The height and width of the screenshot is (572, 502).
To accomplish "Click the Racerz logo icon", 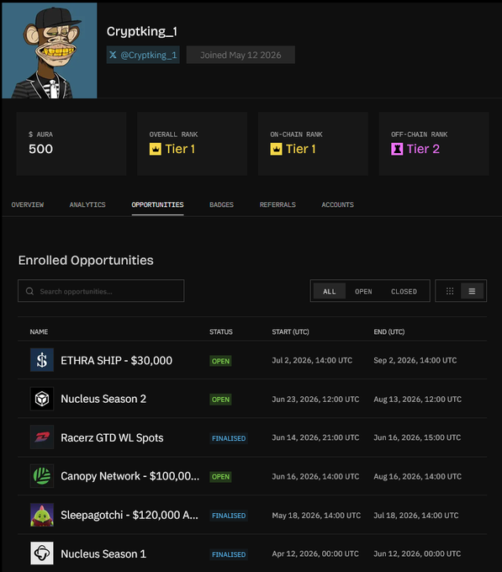I will pos(42,437).
